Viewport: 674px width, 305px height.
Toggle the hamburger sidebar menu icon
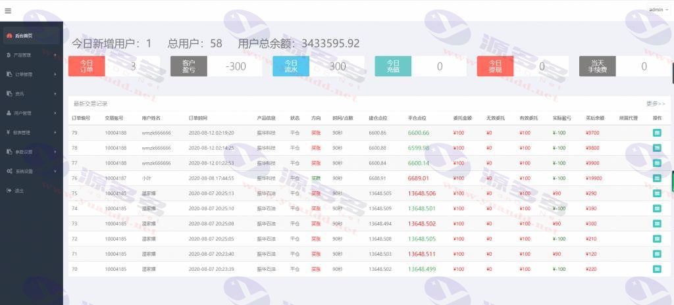(x=8, y=11)
